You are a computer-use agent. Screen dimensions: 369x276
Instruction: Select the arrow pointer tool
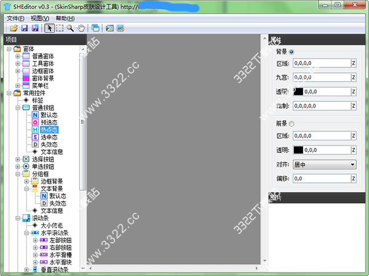49,28
